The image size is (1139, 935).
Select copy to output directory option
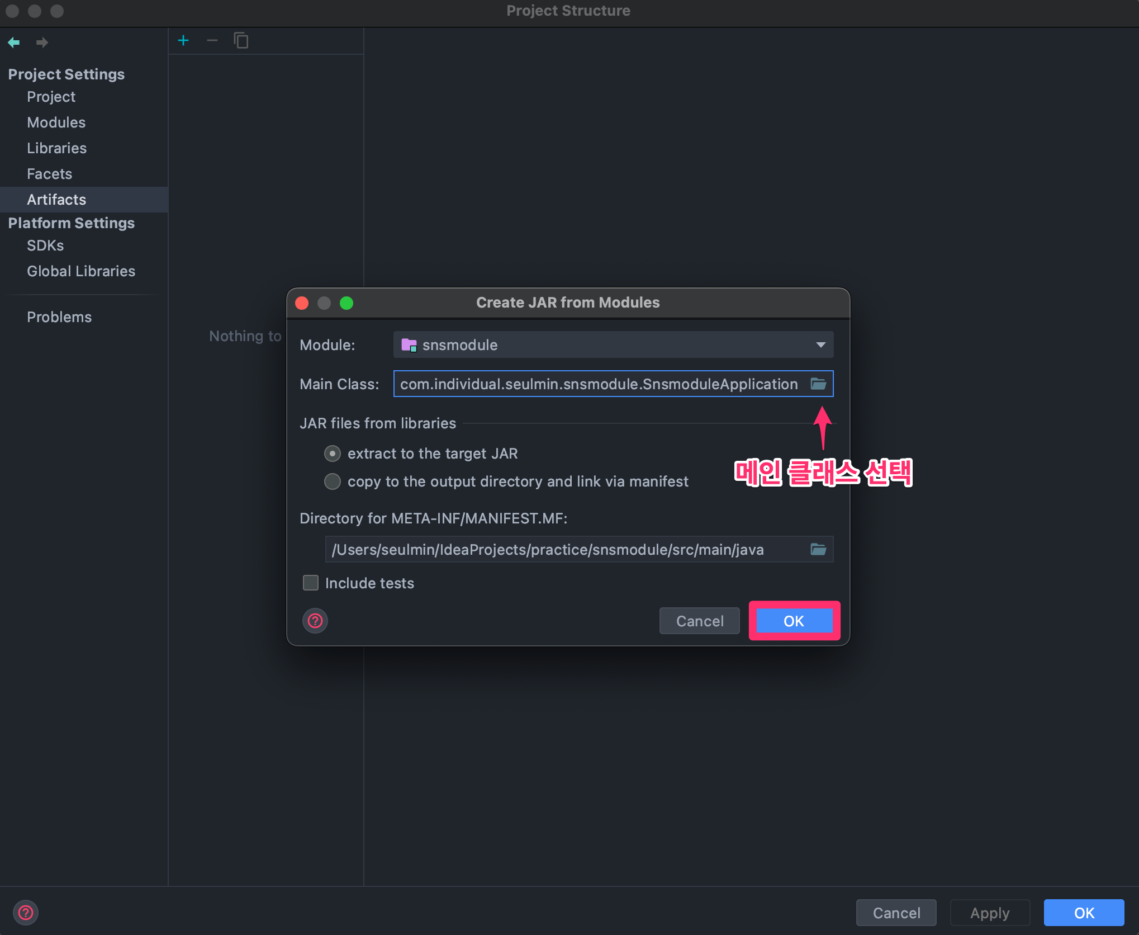(333, 481)
